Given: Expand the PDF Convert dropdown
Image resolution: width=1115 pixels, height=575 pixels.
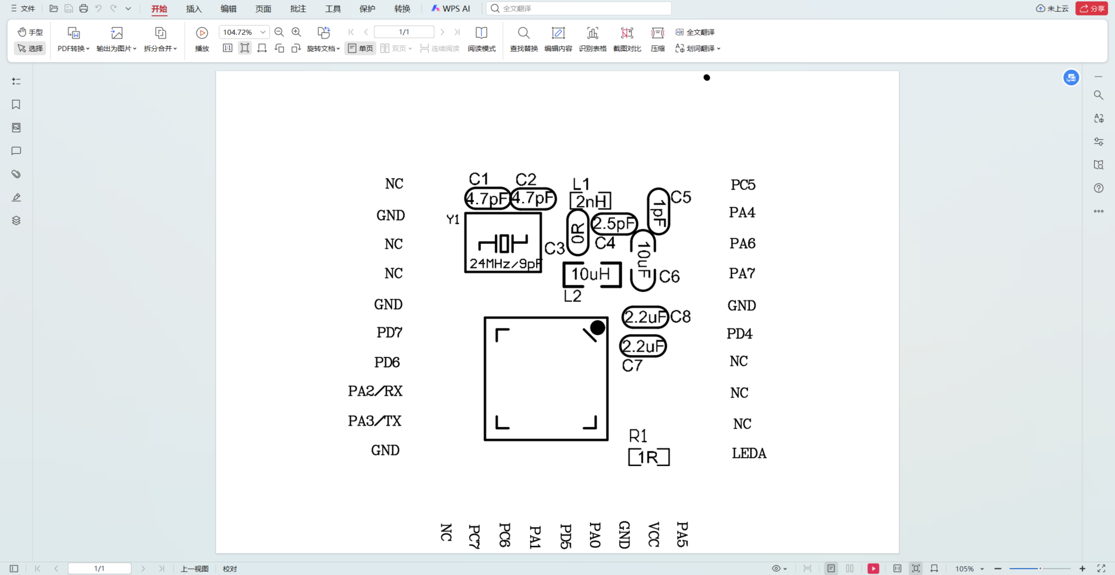Looking at the screenshot, I should (x=73, y=49).
